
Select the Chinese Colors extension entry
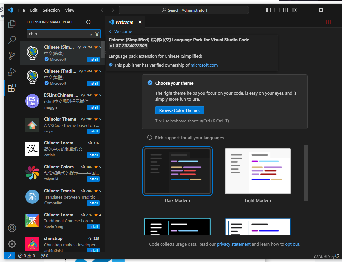coord(62,173)
